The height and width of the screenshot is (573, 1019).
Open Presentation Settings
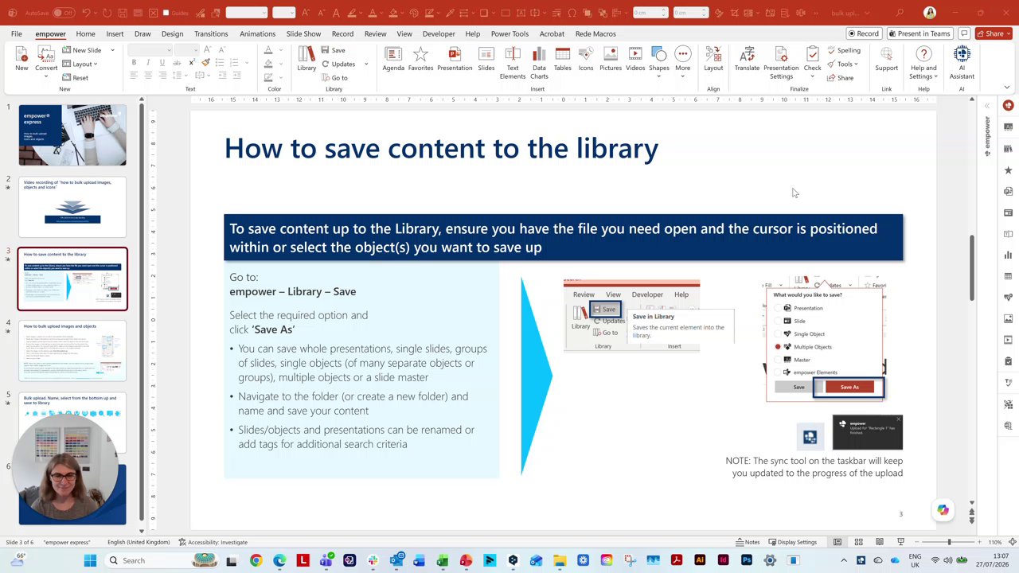[x=781, y=62]
